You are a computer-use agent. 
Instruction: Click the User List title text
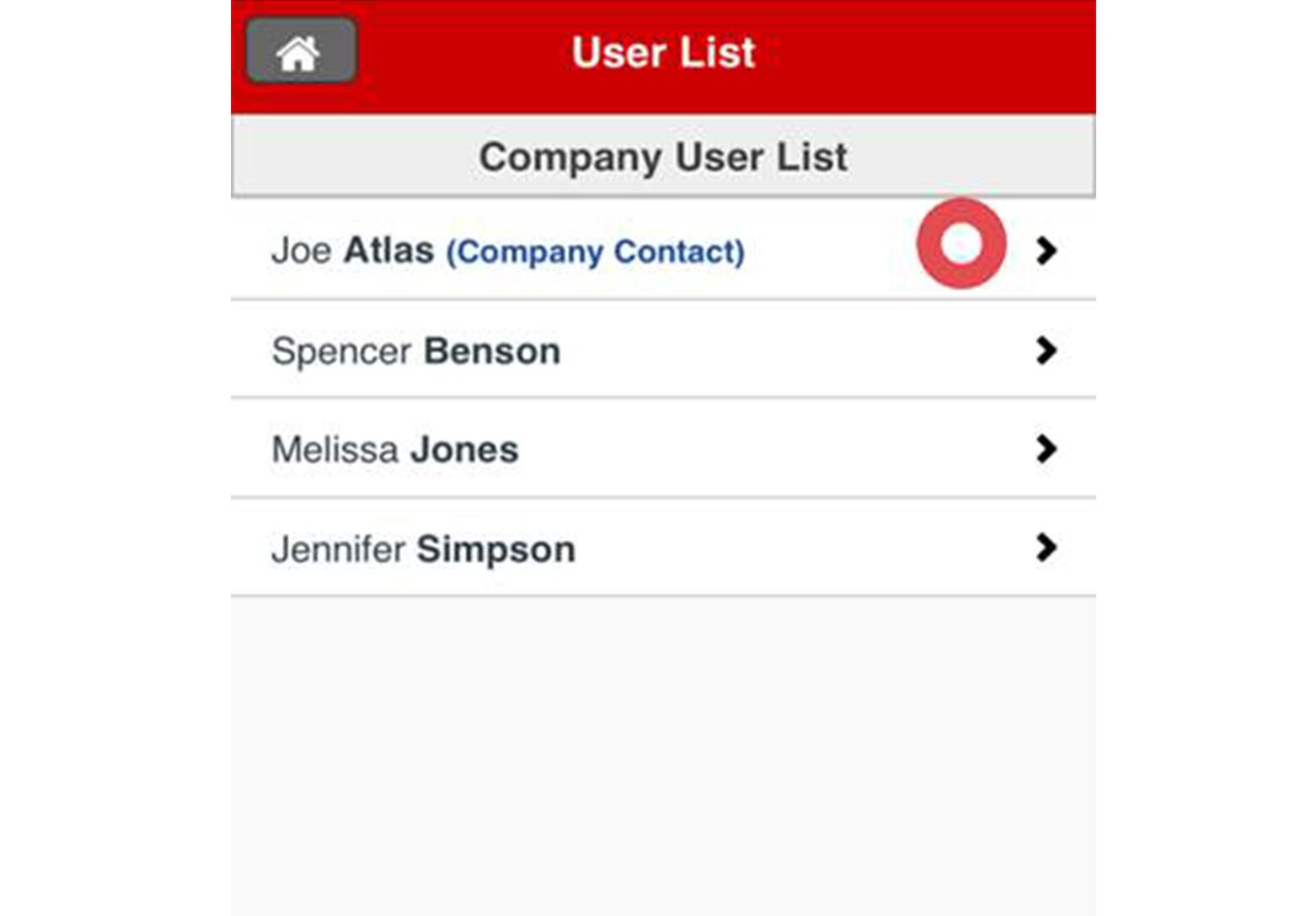pyautogui.click(x=663, y=52)
